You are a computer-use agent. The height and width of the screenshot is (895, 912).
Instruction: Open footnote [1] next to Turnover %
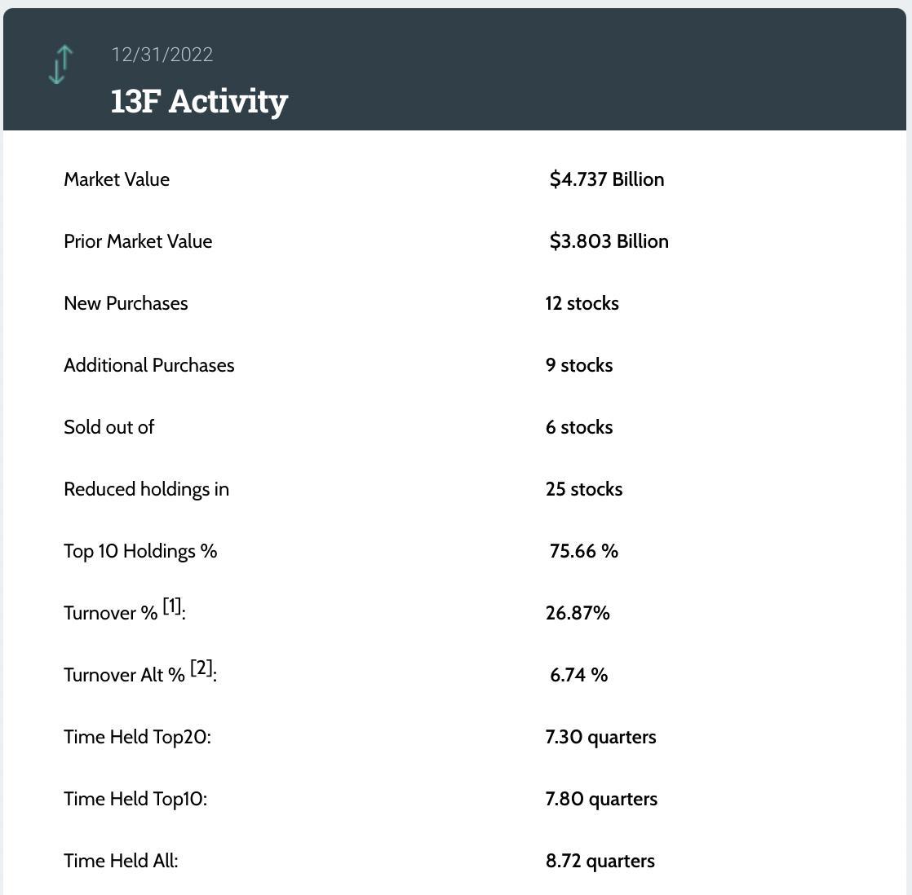[172, 606]
